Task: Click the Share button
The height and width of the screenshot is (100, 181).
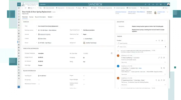Action: [x=165, y=8]
